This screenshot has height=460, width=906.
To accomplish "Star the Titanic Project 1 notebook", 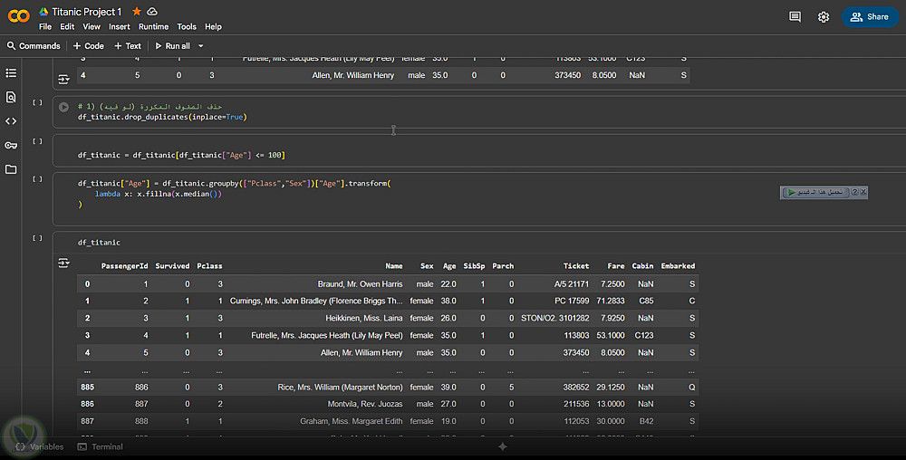I will click(x=137, y=12).
